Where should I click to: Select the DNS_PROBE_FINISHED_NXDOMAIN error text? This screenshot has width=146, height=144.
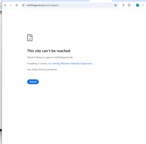pyautogui.click(x=42, y=70)
